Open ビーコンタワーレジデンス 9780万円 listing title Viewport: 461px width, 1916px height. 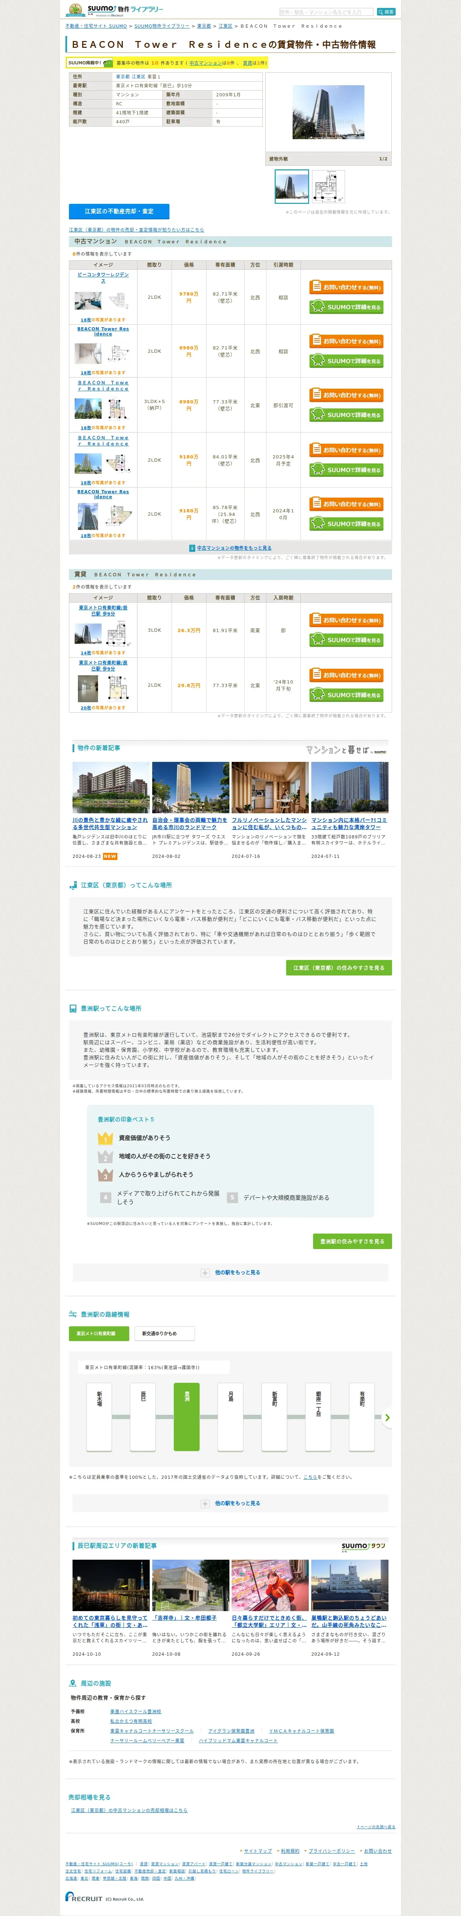pos(103,278)
